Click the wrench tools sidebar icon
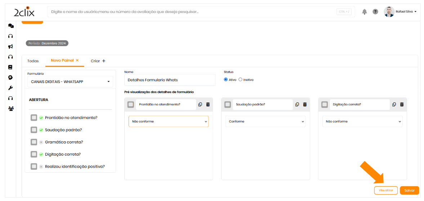 click(11, 88)
